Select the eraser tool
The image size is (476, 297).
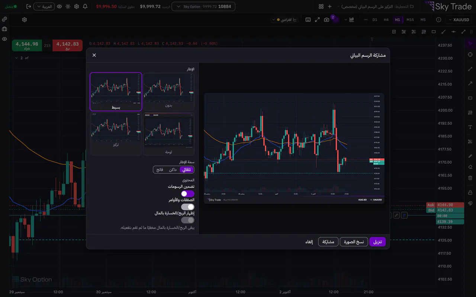470,167
